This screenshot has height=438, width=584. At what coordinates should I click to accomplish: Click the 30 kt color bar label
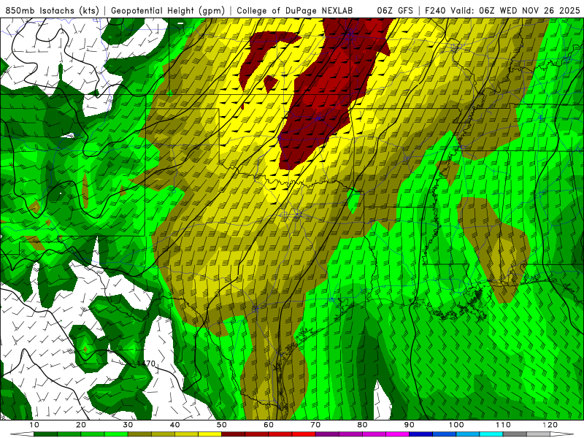[128, 425]
